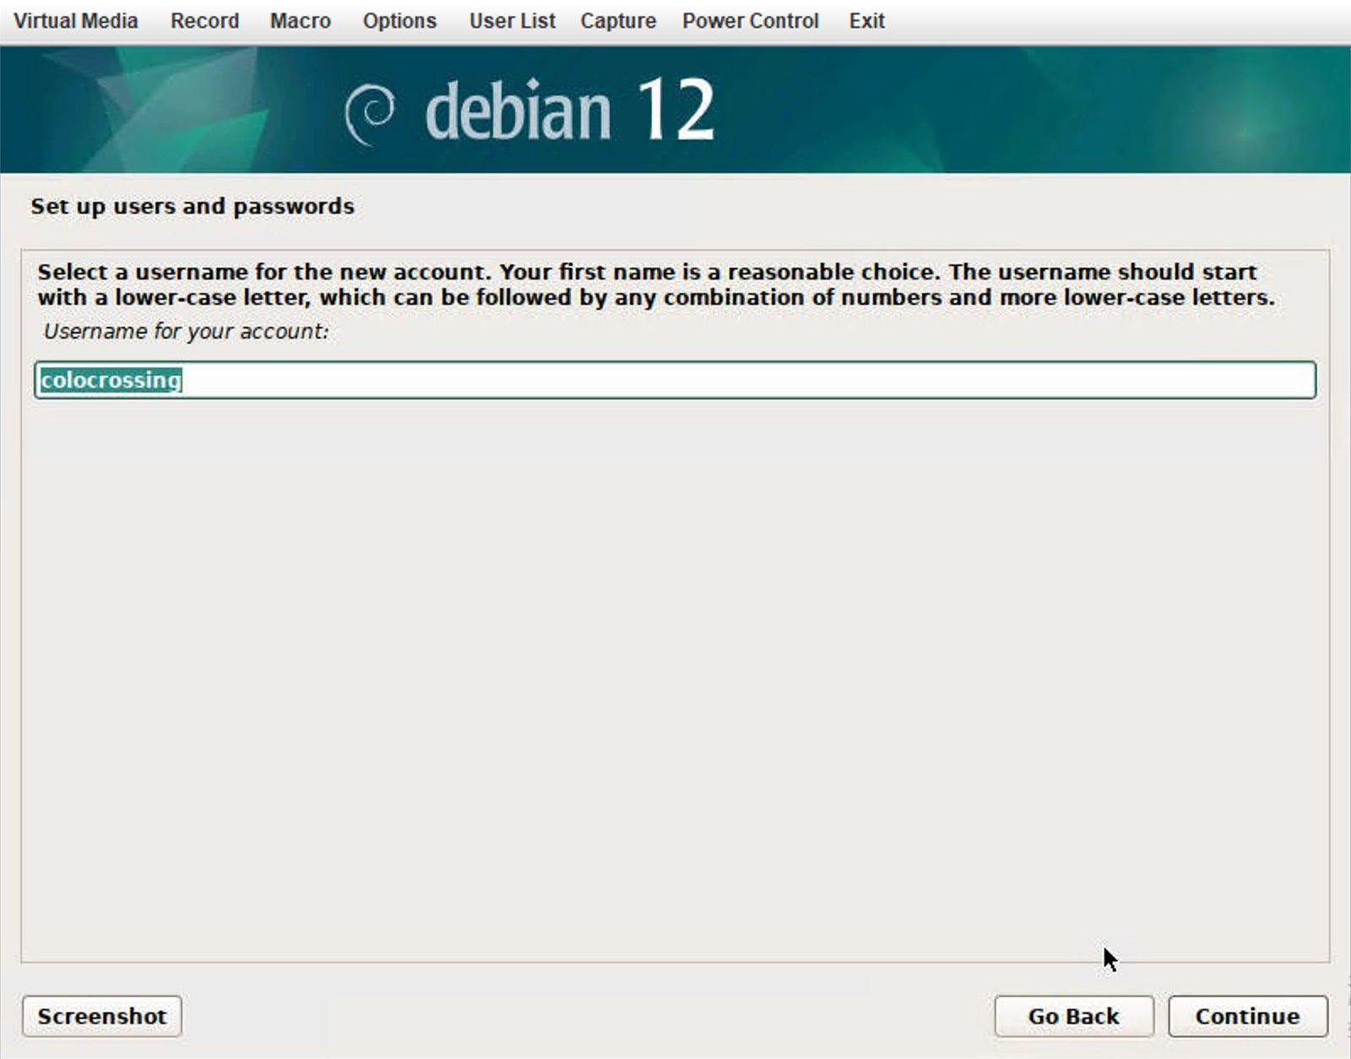Click the Debian swirl logo
The width and height of the screenshot is (1351, 1059).
370,113
